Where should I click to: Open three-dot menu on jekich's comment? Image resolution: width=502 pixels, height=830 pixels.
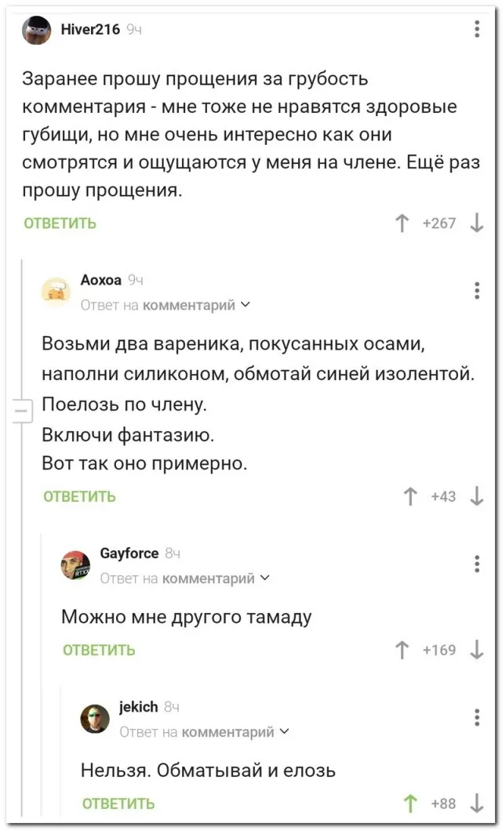point(478,717)
